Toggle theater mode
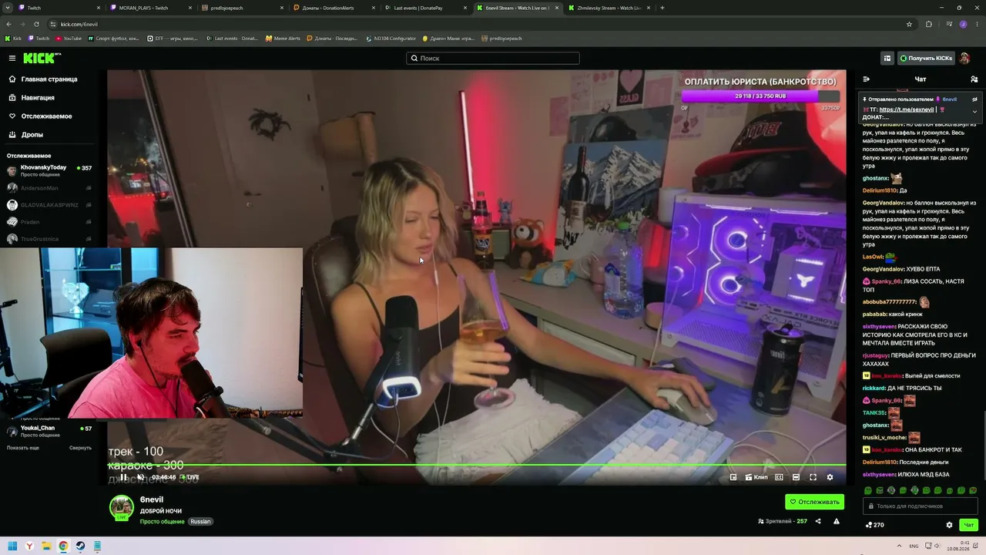 coord(796,477)
